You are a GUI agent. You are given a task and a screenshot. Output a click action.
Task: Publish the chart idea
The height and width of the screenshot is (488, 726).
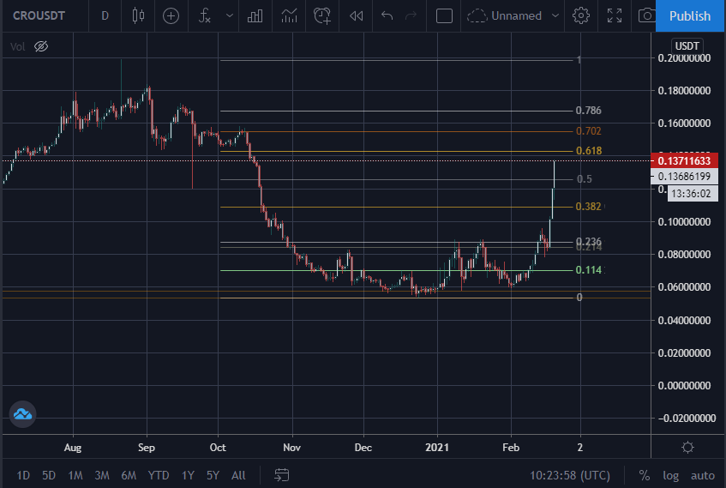coord(690,15)
